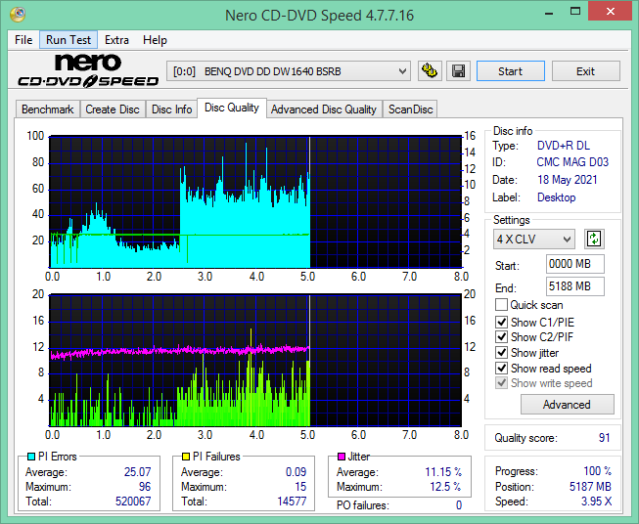
Task: Click the disc date 18 May 2021
Action: pyautogui.click(x=568, y=180)
